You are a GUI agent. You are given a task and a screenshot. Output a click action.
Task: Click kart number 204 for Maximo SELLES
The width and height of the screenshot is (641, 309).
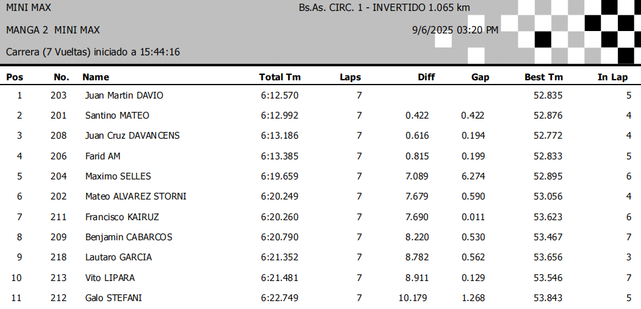point(59,176)
